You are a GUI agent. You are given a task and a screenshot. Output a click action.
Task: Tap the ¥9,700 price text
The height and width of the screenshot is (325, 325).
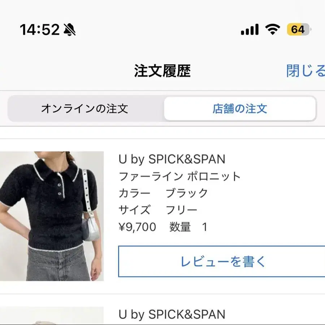[x=138, y=227]
